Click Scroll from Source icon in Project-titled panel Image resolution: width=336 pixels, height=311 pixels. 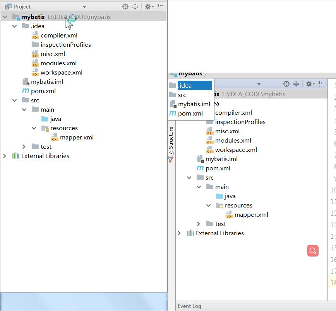pos(125,7)
